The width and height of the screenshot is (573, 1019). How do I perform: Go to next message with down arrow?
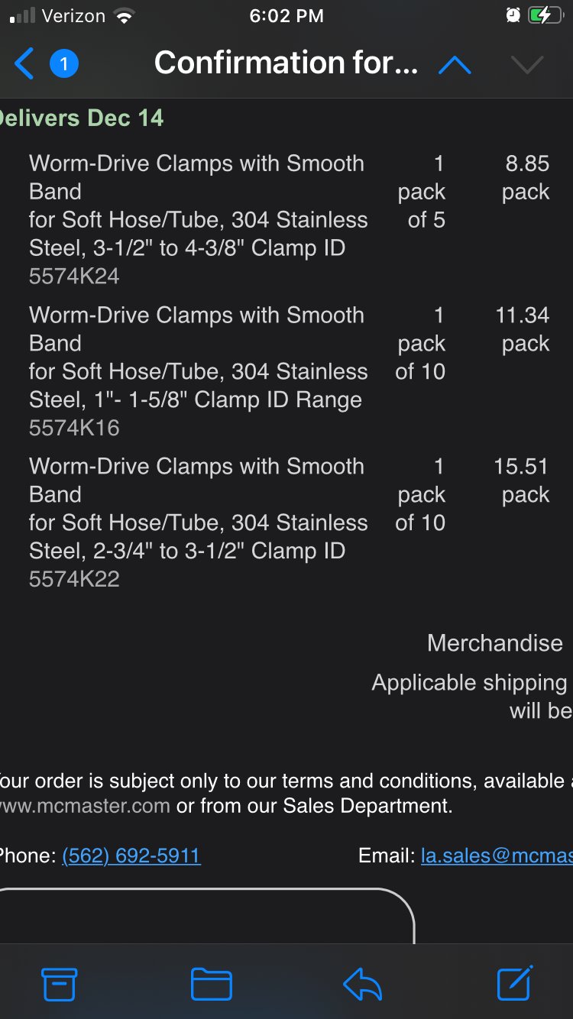(x=527, y=66)
